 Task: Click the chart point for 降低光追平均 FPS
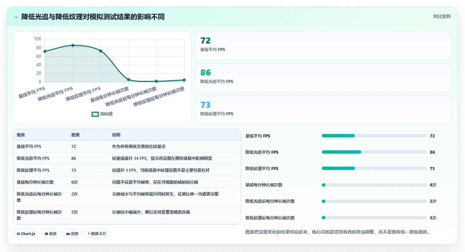pyautogui.click(x=73, y=45)
